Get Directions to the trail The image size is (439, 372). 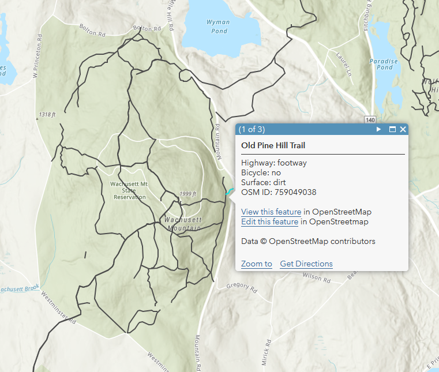click(x=306, y=264)
